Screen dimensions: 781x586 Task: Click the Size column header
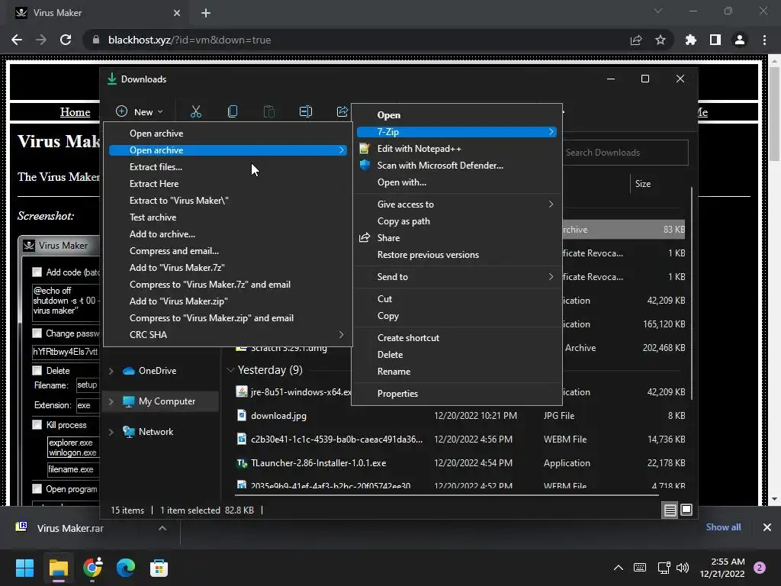[x=642, y=184]
